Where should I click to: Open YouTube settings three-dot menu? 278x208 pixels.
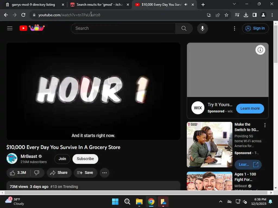pyautogui.click(x=235, y=28)
